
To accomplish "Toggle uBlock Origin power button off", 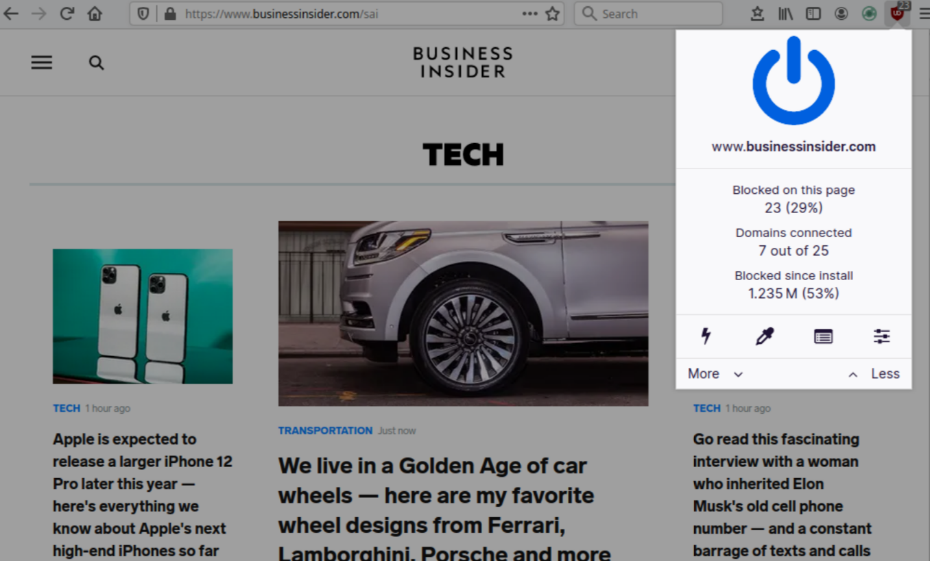I will coord(794,81).
